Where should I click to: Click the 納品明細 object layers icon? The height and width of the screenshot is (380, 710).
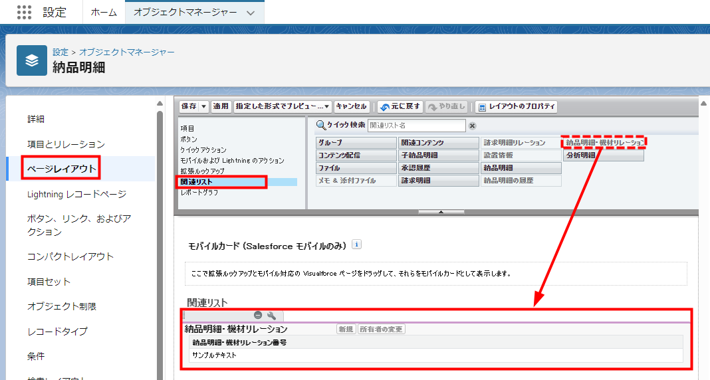32,60
